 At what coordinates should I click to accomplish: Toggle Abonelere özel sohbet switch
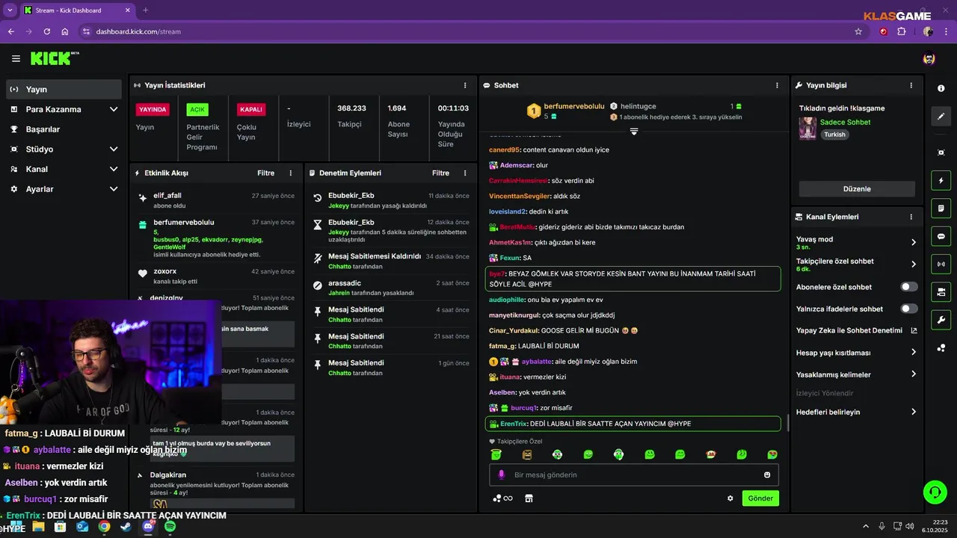point(909,287)
